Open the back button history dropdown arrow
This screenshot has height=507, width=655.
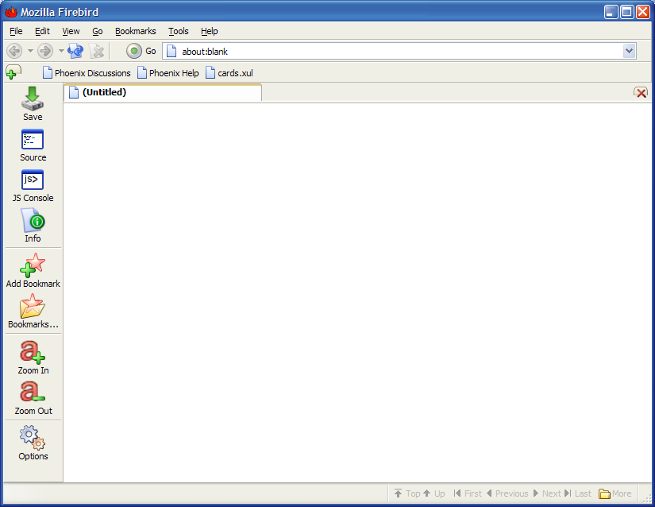point(30,52)
